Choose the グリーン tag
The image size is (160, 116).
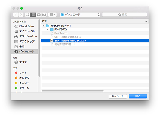(x=24, y=88)
